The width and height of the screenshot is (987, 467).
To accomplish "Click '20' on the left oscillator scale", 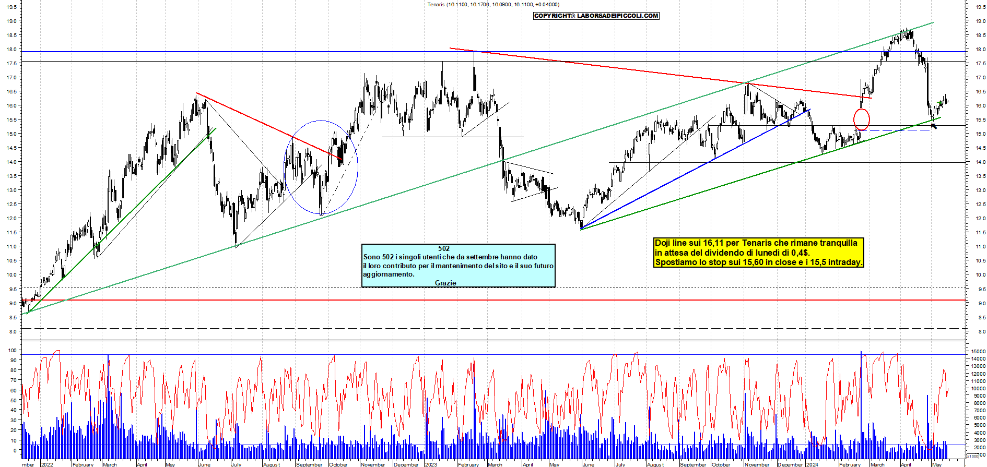I will (x=14, y=430).
